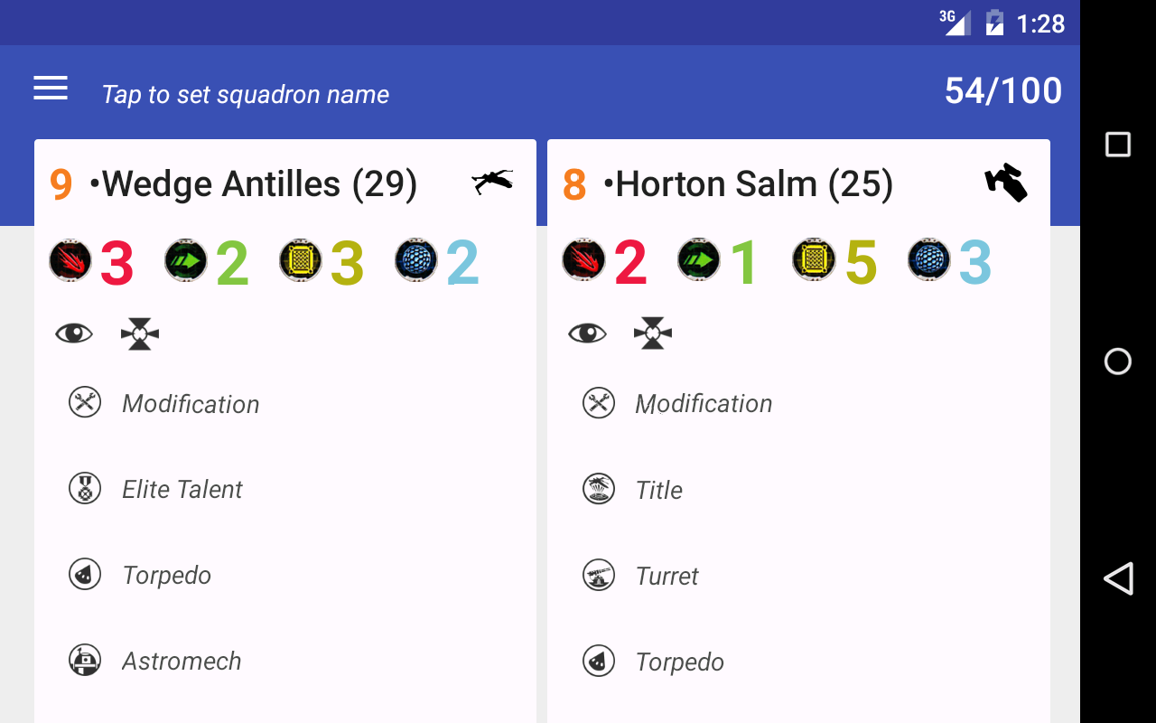This screenshot has height=723, width=1156.
Task: Open Wedge Antilles' Modification upgrade slot
Action: click(x=191, y=404)
